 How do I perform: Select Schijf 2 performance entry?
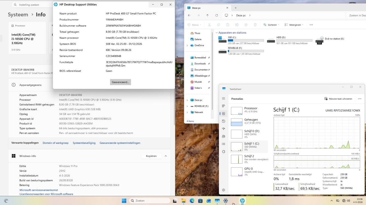tap(249, 159)
